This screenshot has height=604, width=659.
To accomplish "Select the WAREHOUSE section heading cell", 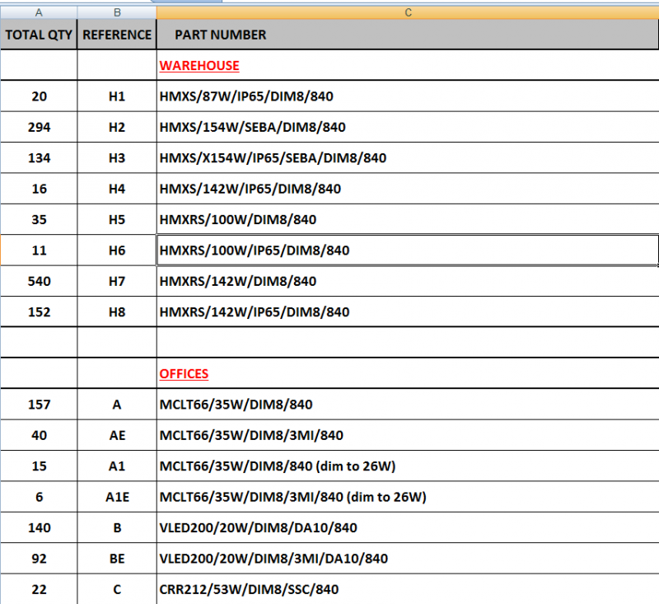I will (408, 65).
